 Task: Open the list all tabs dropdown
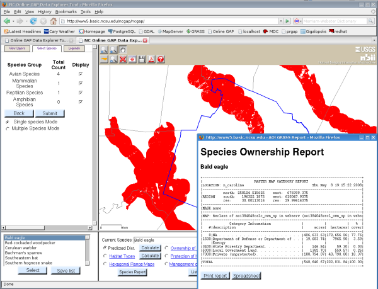(x=374, y=40)
